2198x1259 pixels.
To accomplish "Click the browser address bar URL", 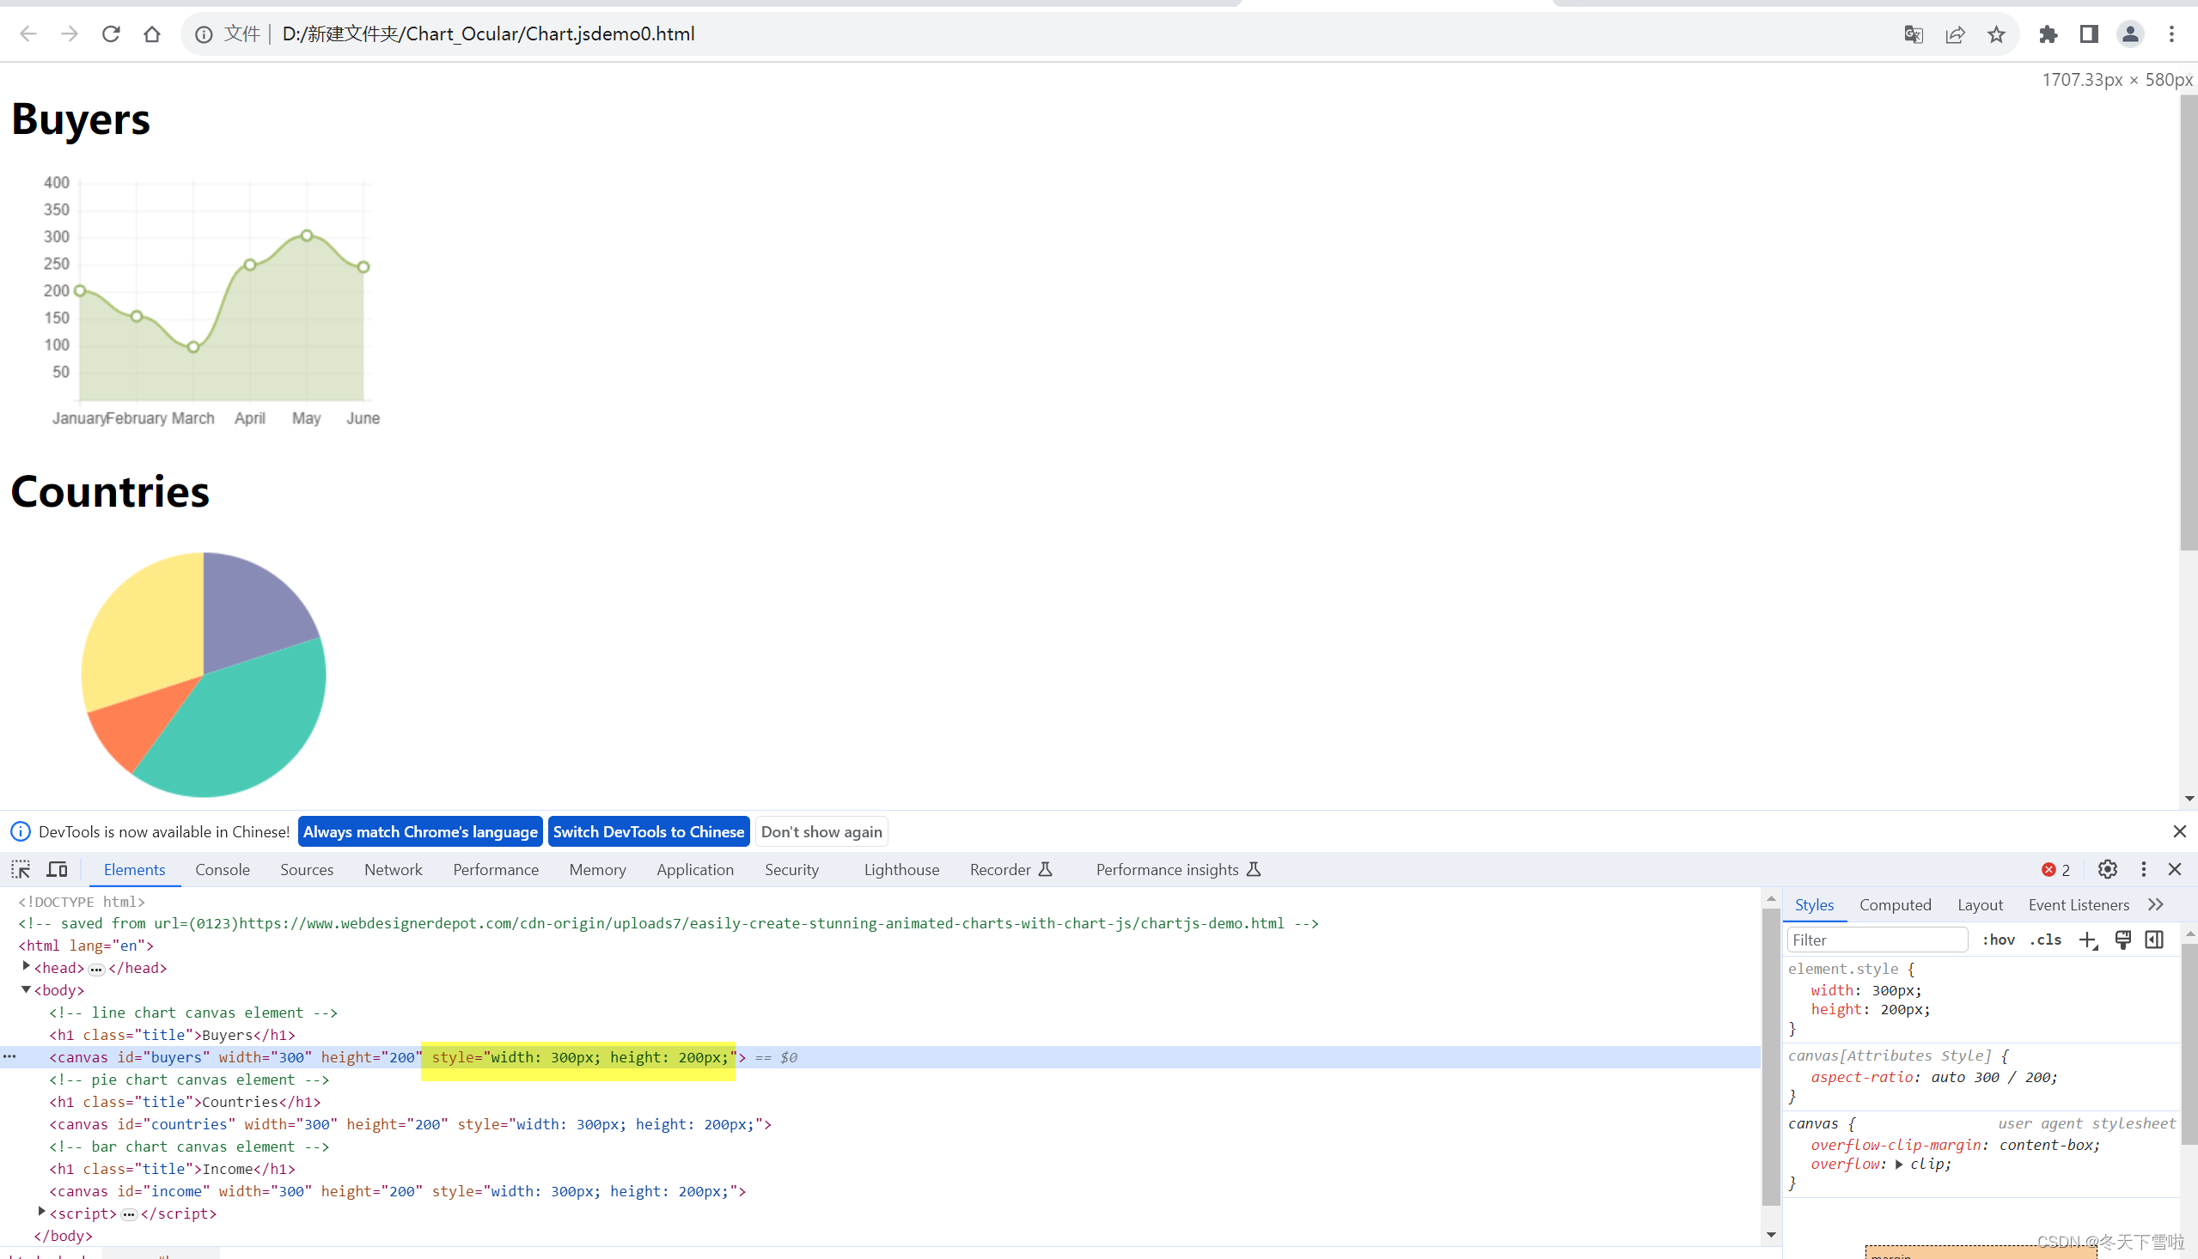I will tap(488, 33).
